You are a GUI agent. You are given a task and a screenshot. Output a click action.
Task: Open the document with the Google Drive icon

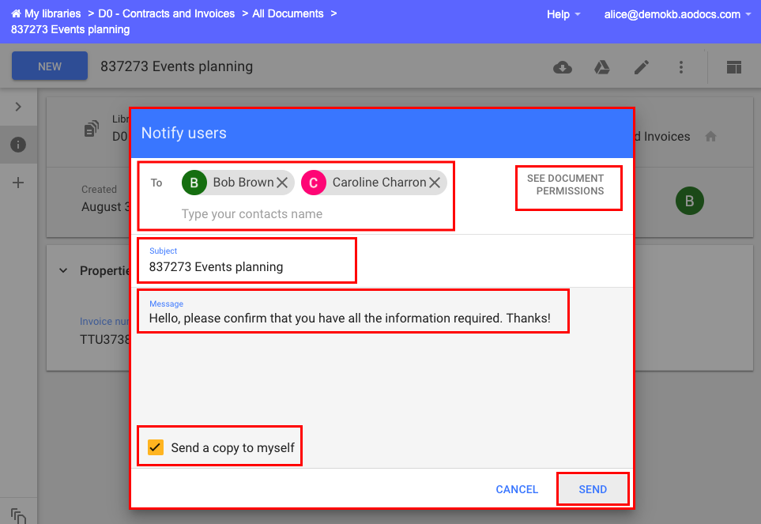pyautogui.click(x=601, y=67)
